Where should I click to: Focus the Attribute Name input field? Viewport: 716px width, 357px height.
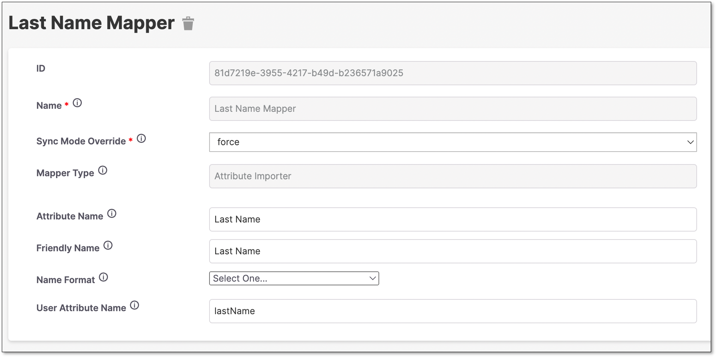[x=453, y=219]
